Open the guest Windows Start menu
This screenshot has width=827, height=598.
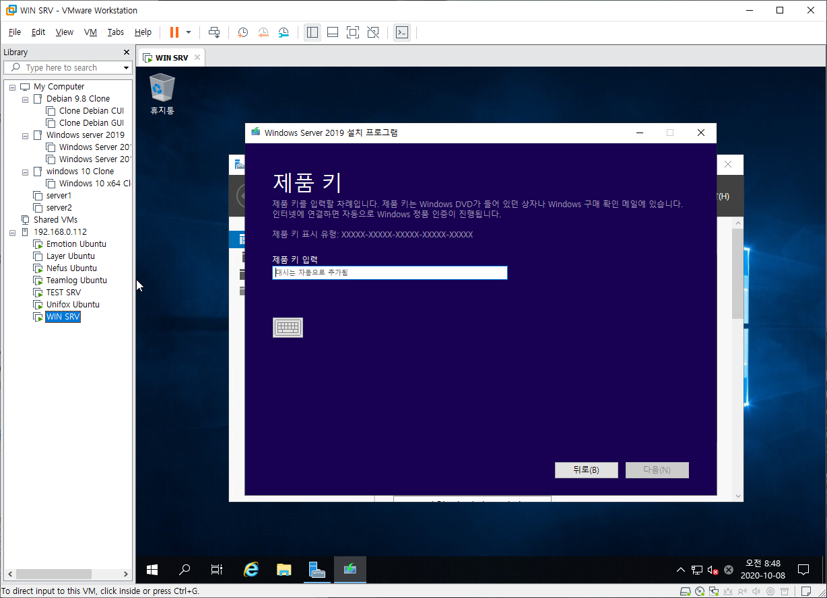tap(152, 570)
